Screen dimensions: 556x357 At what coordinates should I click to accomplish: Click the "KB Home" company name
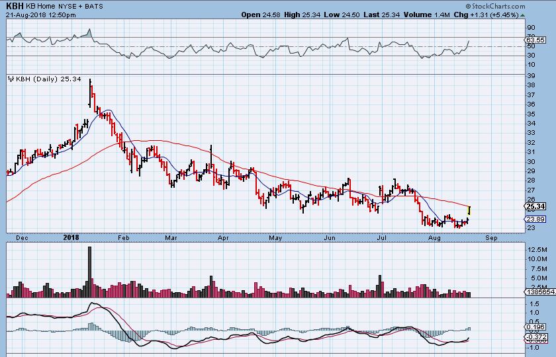coord(40,7)
